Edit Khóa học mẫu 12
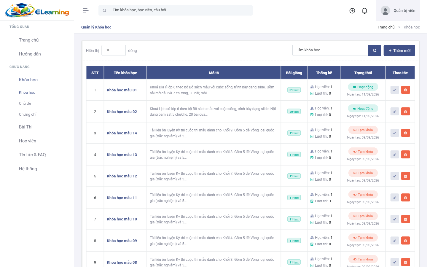 (x=395, y=176)
